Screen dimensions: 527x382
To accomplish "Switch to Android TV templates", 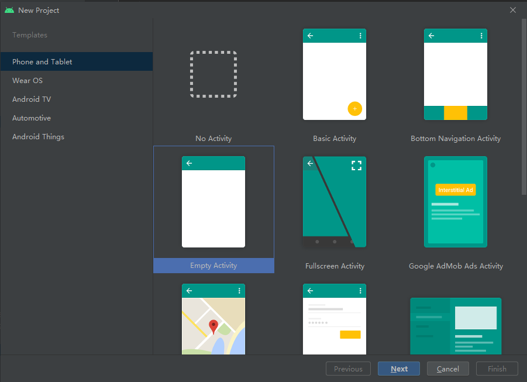I will point(77,99).
